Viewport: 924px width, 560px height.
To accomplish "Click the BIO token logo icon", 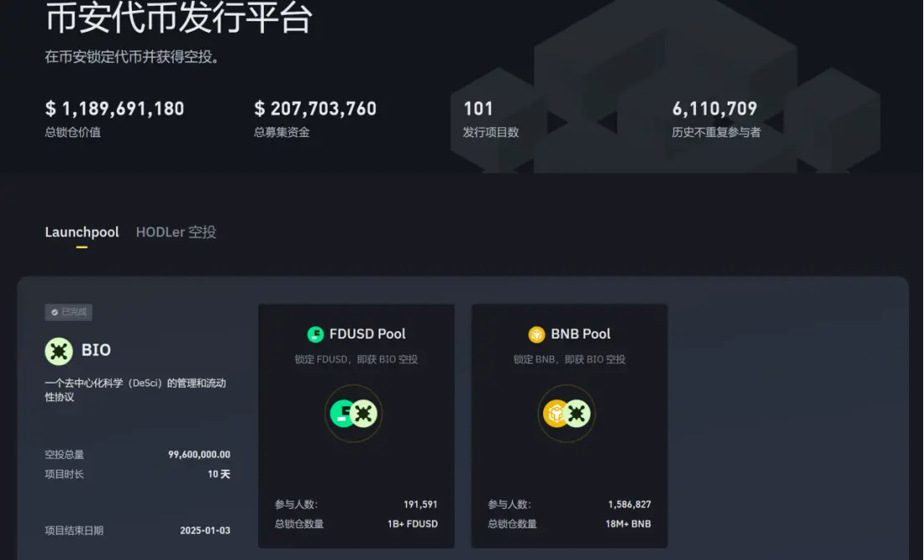I will [59, 351].
